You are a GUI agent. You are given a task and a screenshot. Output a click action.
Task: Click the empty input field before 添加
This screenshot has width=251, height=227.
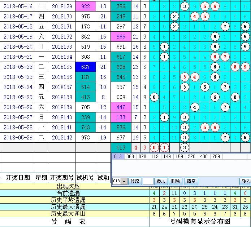click(x=148, y=181)
